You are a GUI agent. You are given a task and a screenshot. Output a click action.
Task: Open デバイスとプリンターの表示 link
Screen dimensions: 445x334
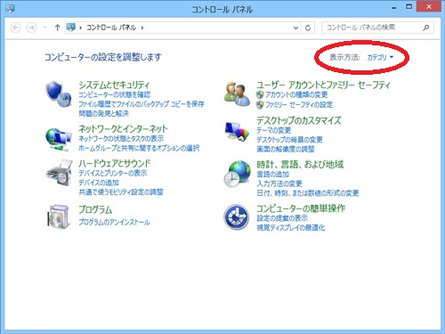[x=113, y=173]
